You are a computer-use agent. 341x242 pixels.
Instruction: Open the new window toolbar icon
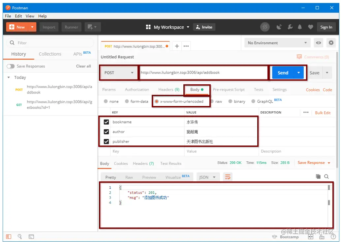(x=92, y=27)
